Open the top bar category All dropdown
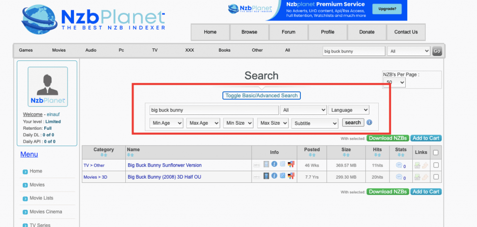Viewport: 477px width, 227px height. click(409, 51)
